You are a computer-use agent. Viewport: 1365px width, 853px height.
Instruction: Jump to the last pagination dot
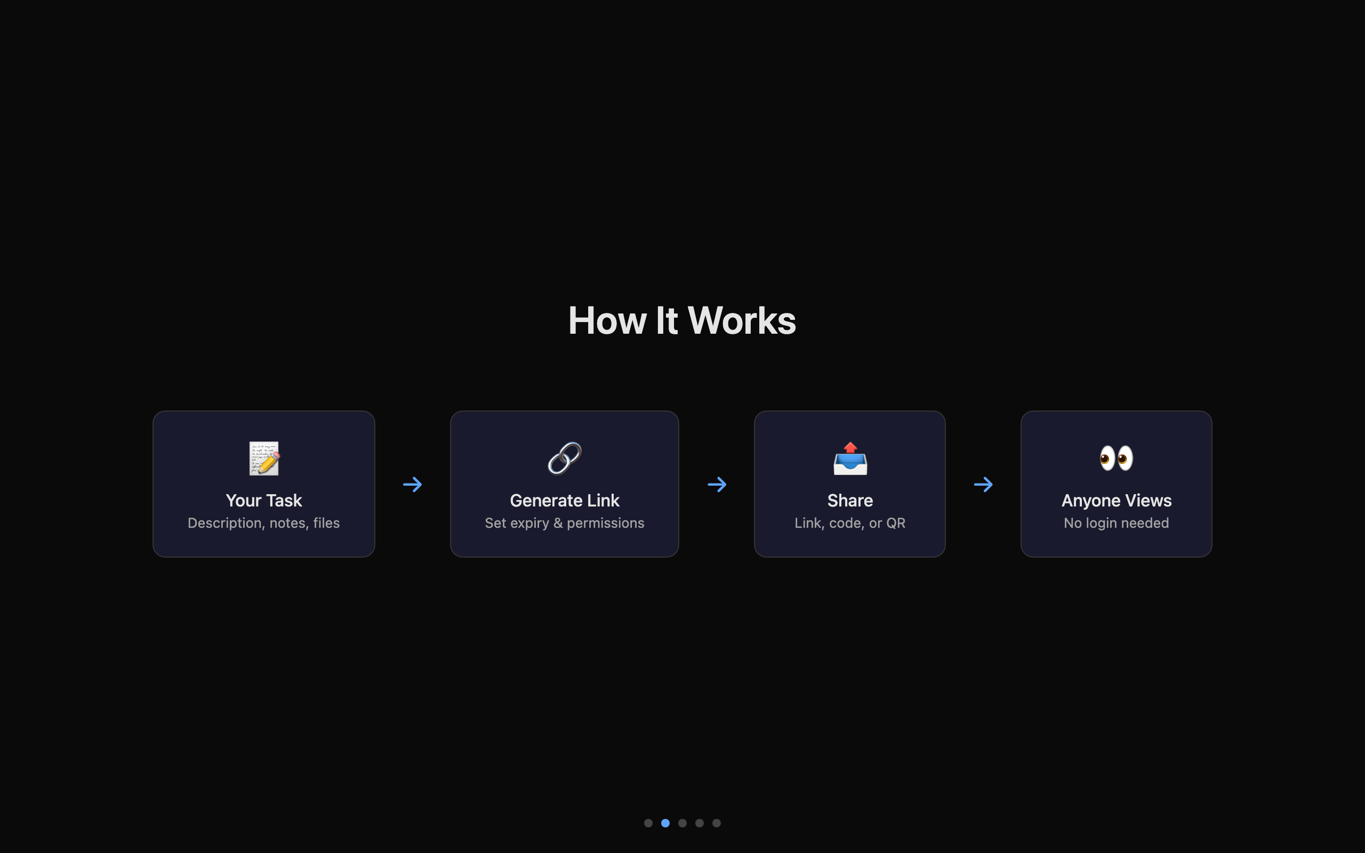716,823
